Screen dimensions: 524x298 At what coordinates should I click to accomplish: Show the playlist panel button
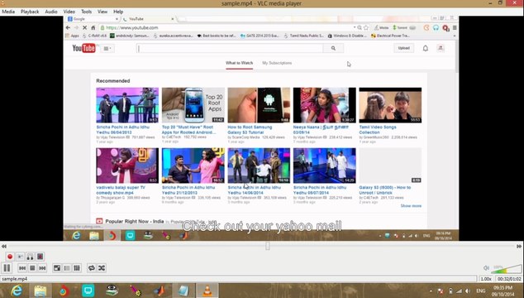click(67, 268)
